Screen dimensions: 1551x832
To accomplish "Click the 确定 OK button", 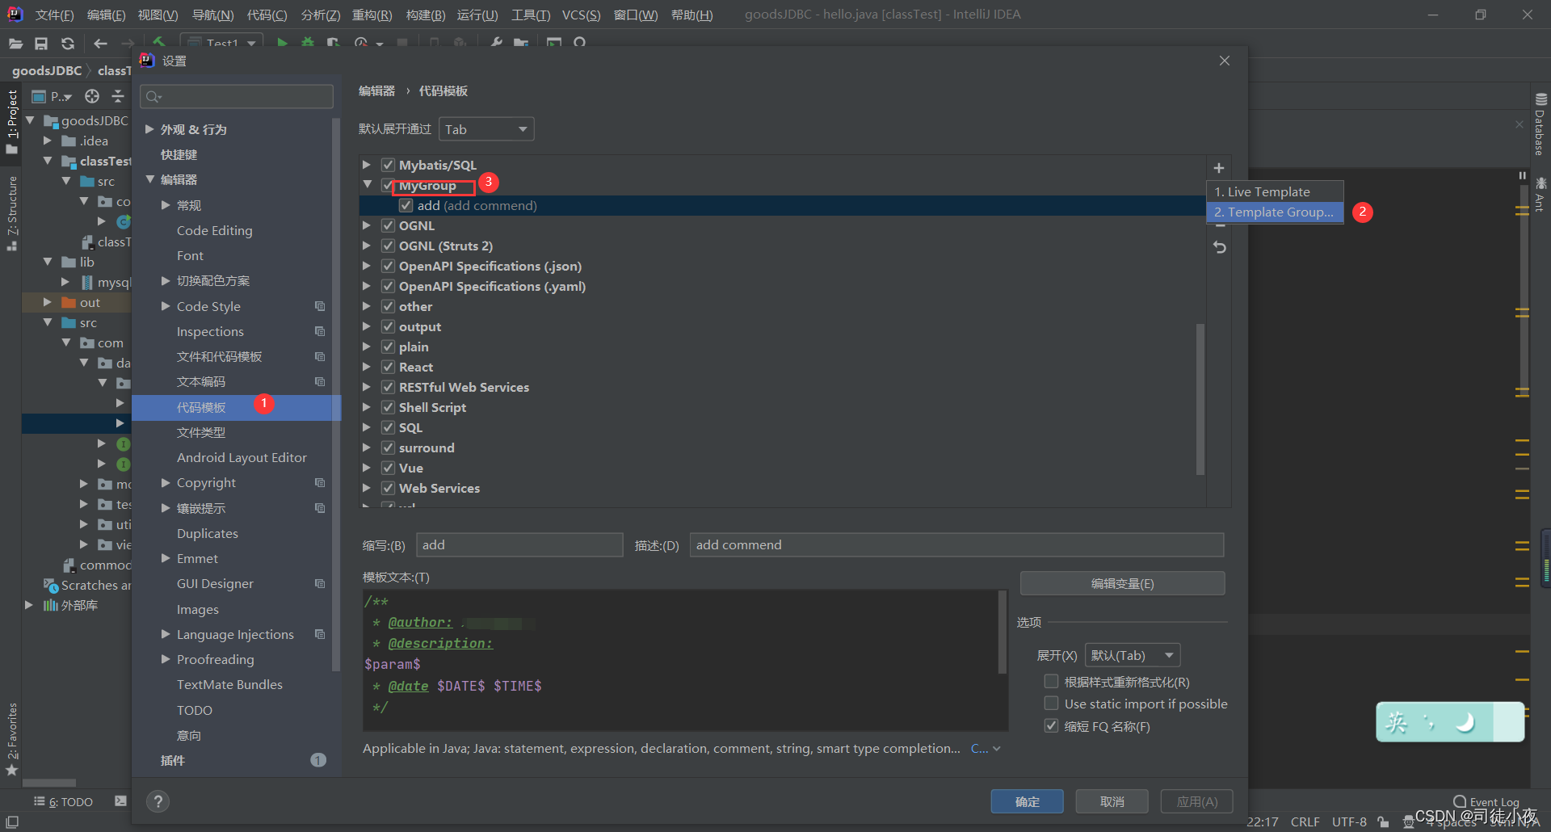I will tap(1027, 801).
